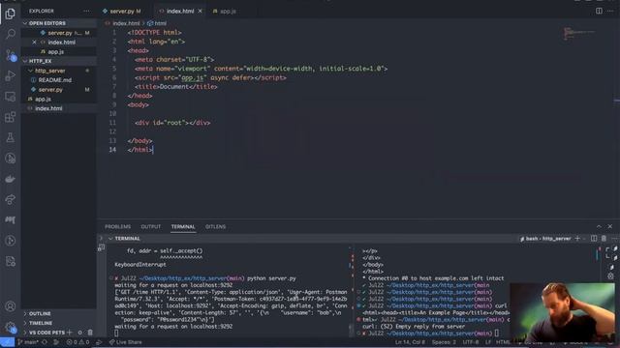Screen dimensions: 620x348
Task: Switch to the app.js editor tab
Action: (225, 11)
